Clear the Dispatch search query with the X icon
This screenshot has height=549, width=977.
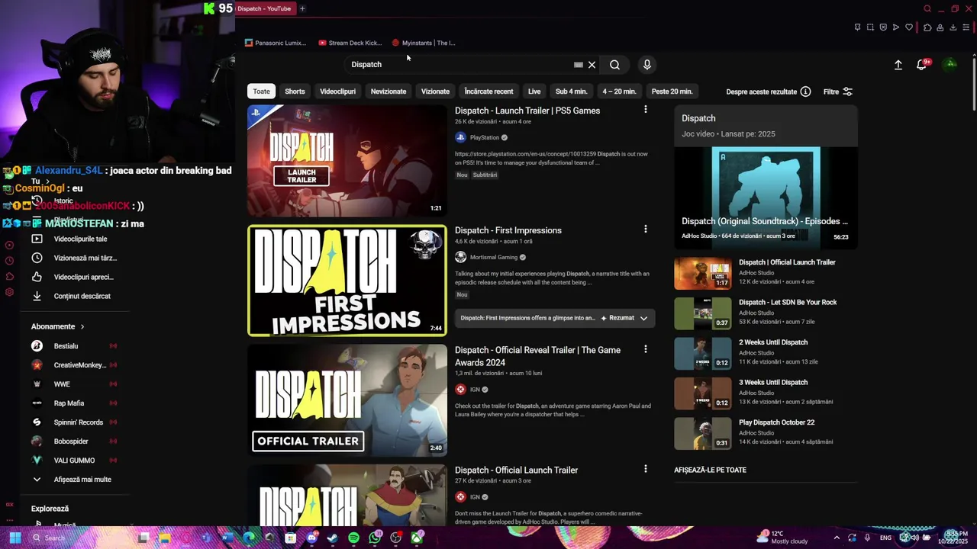592,65
